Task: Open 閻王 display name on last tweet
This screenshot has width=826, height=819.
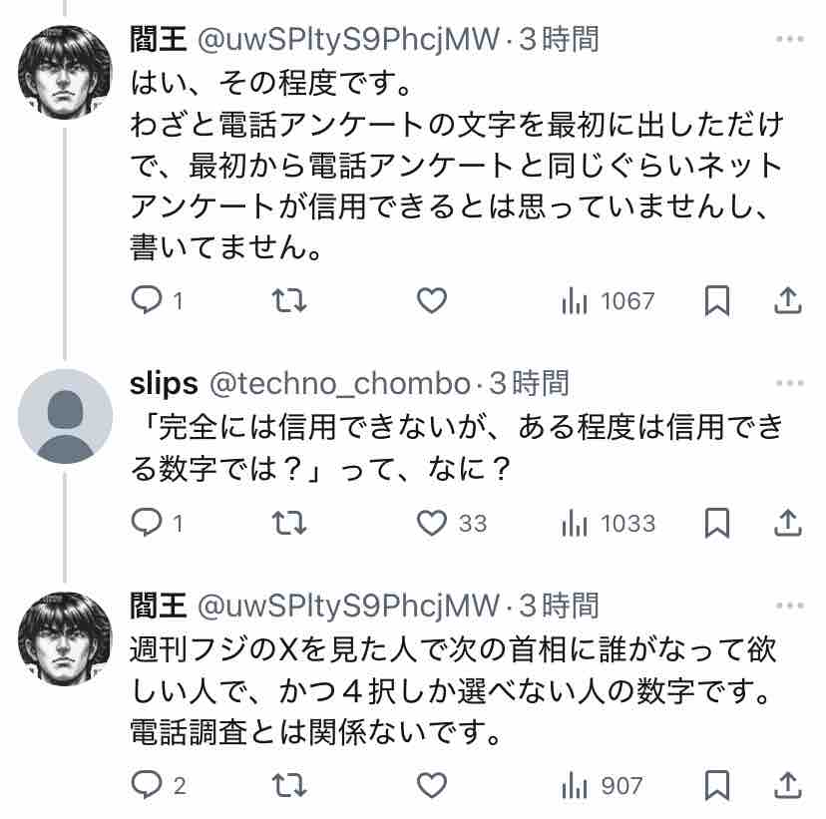Action: [158, 605]
